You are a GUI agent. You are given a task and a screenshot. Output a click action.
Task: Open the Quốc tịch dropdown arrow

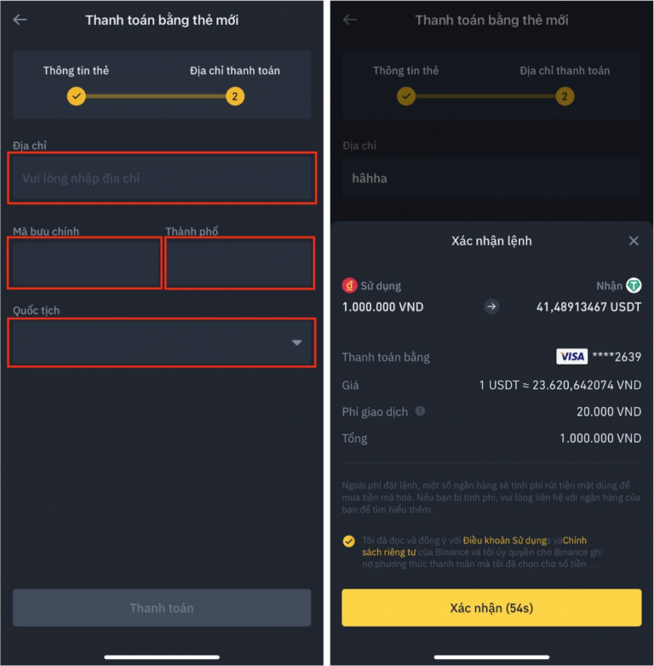pyautogui.click(x=296, y=342)
